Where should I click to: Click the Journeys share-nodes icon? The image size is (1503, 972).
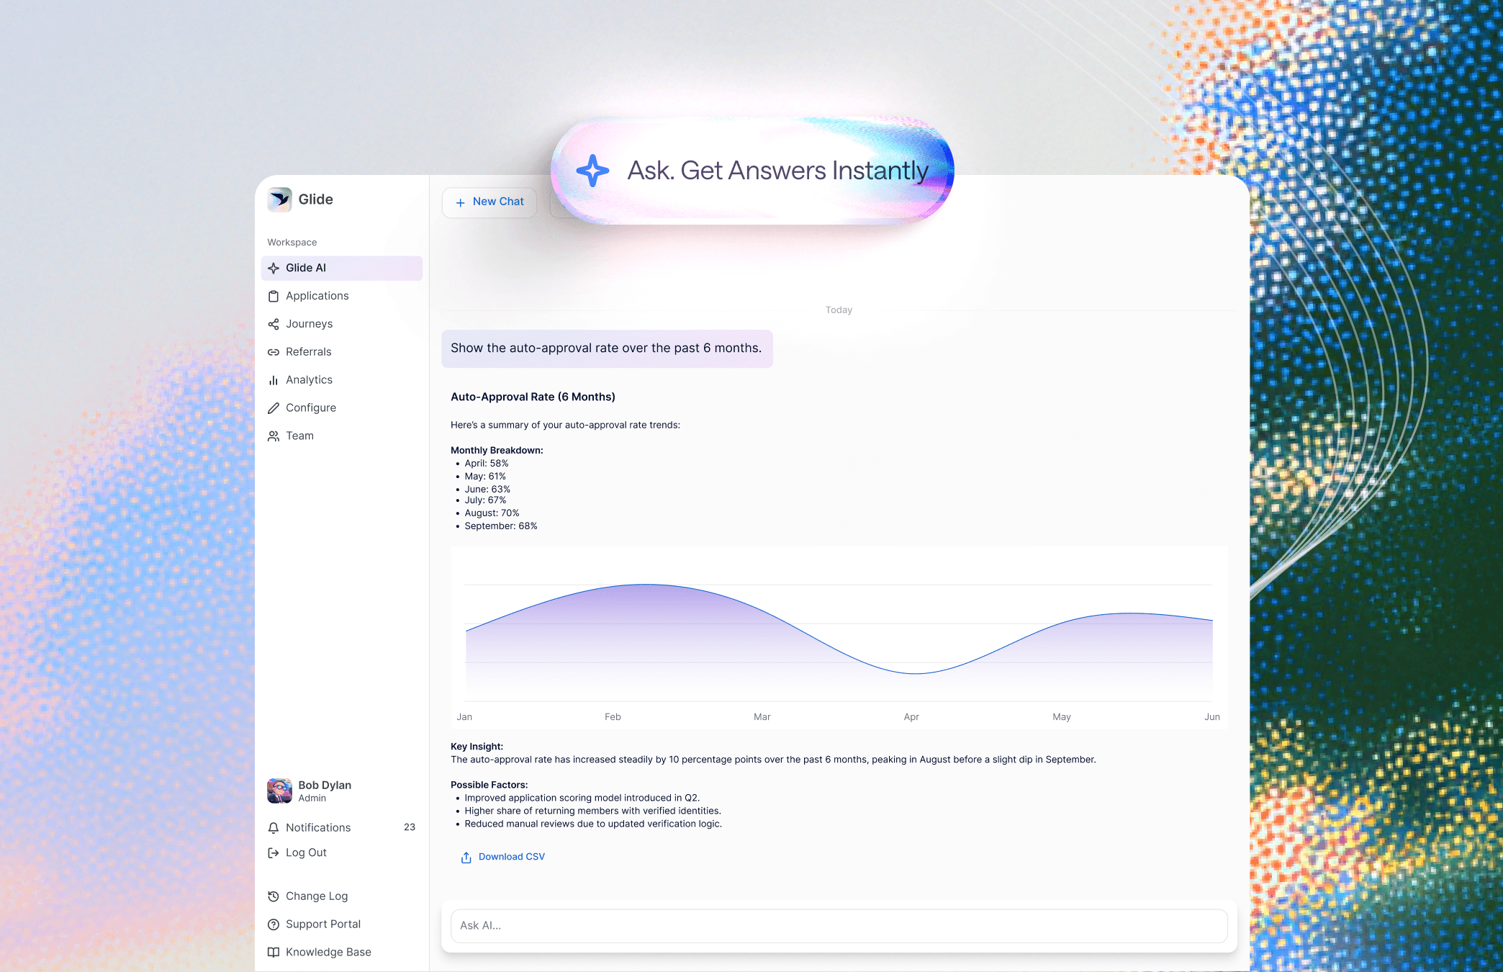(x=274, y=324)
